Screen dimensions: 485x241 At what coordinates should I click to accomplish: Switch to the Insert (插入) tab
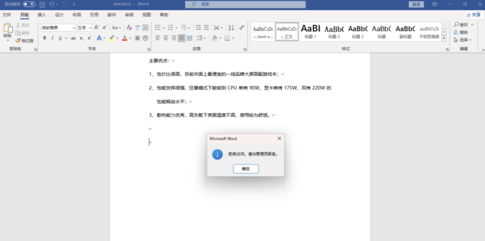(42, 14)
